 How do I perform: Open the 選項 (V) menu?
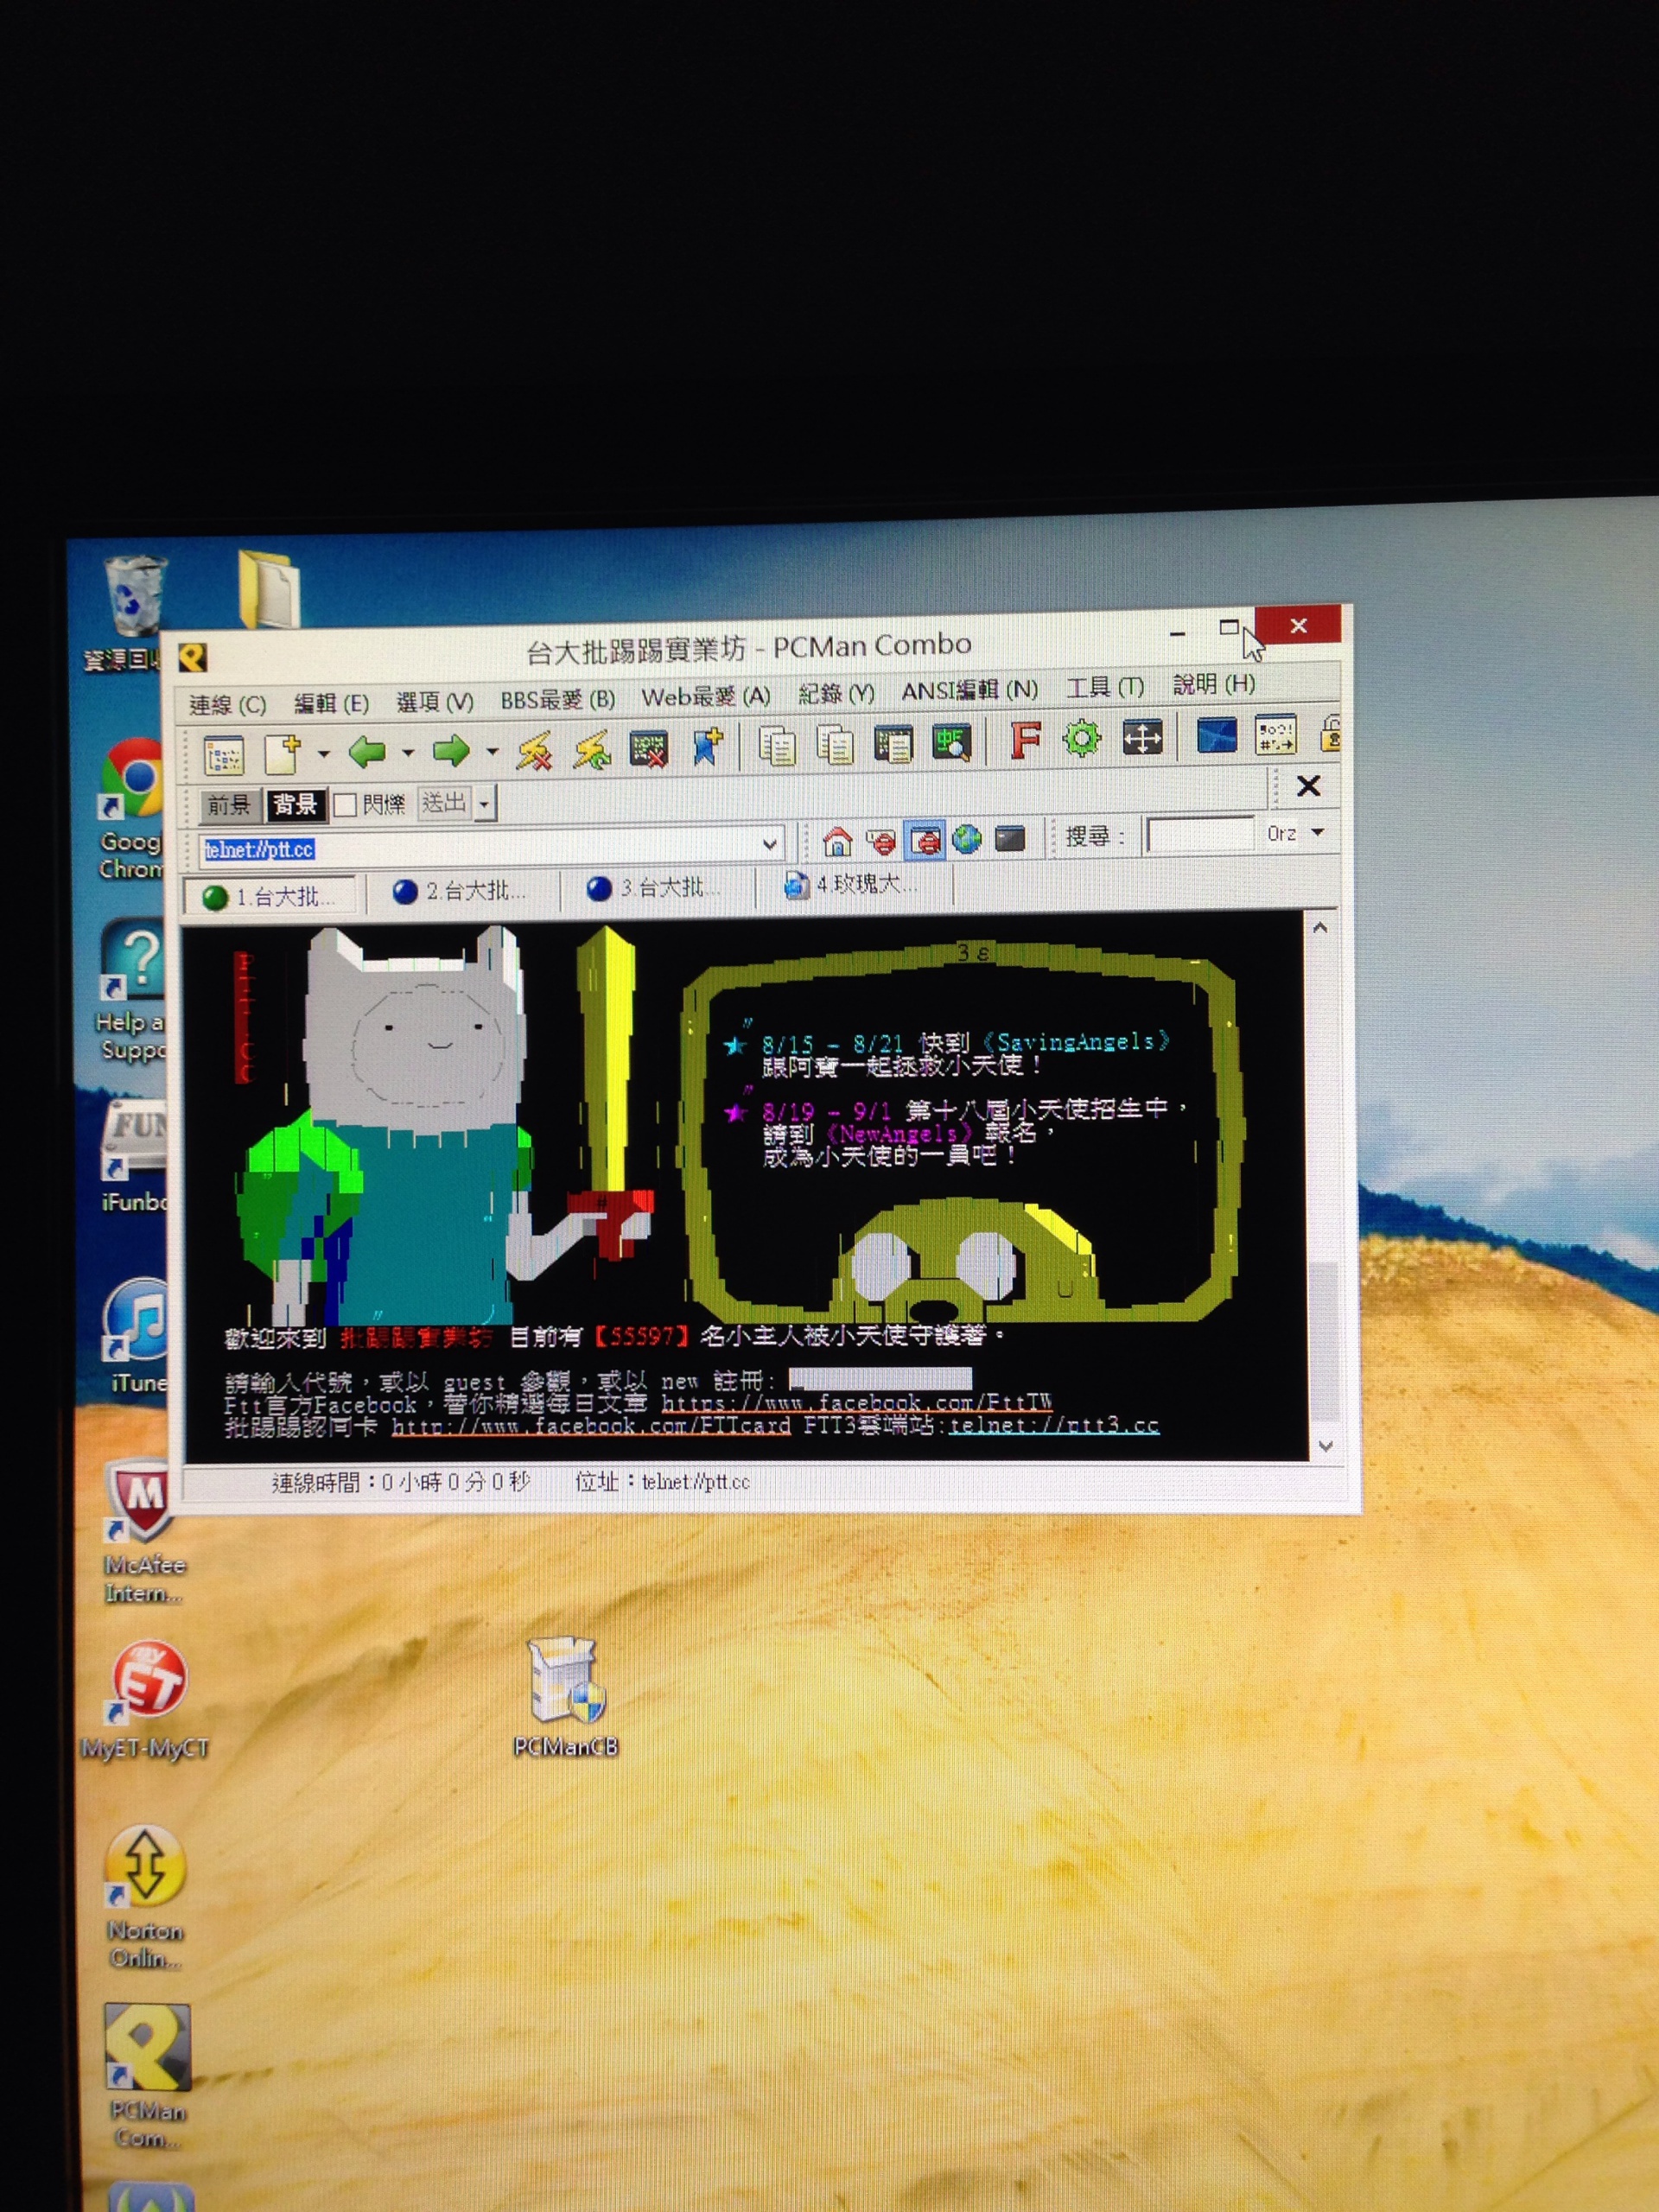(434, 702)
